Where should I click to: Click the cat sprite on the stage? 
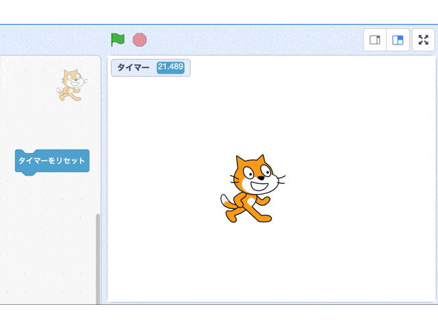click(x=253, y=189)
